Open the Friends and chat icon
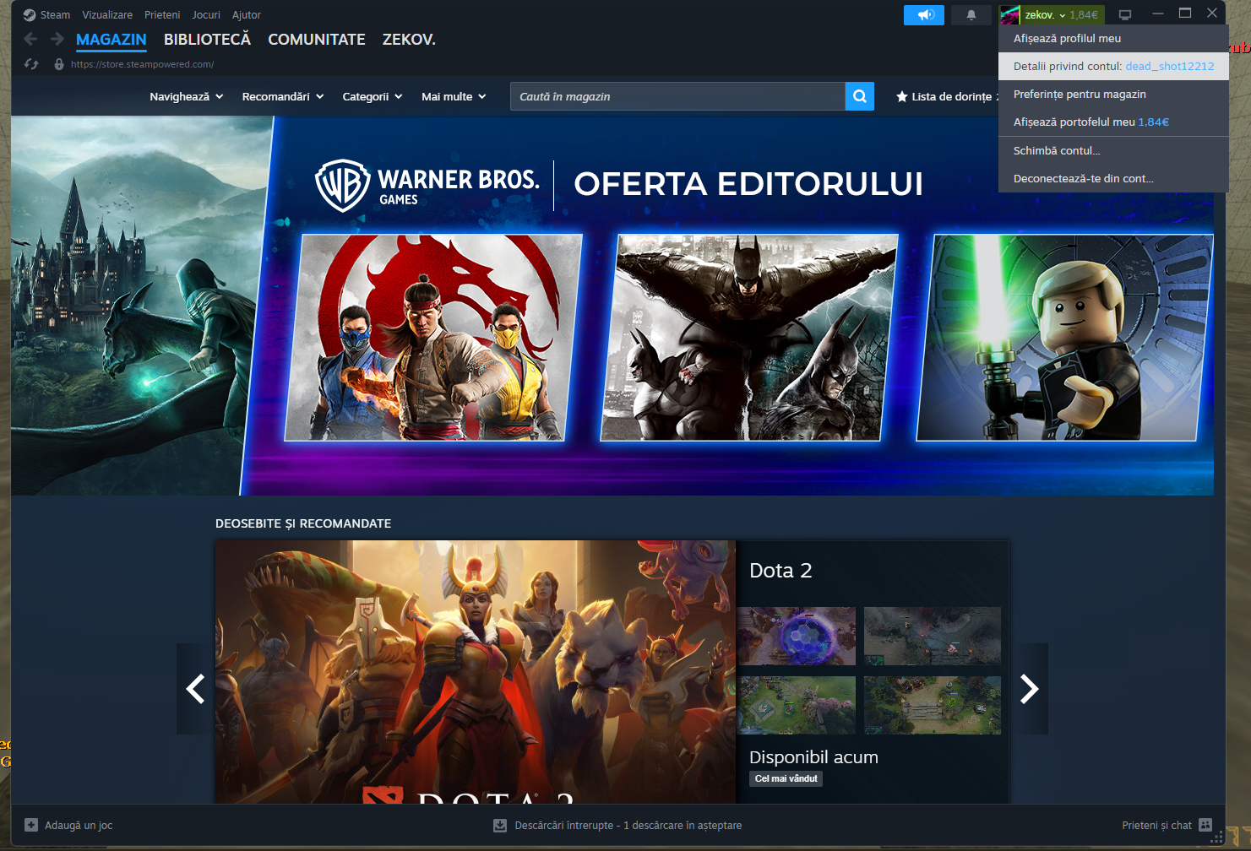Viewport: 1251px width, 851px height. [1205, 825]
